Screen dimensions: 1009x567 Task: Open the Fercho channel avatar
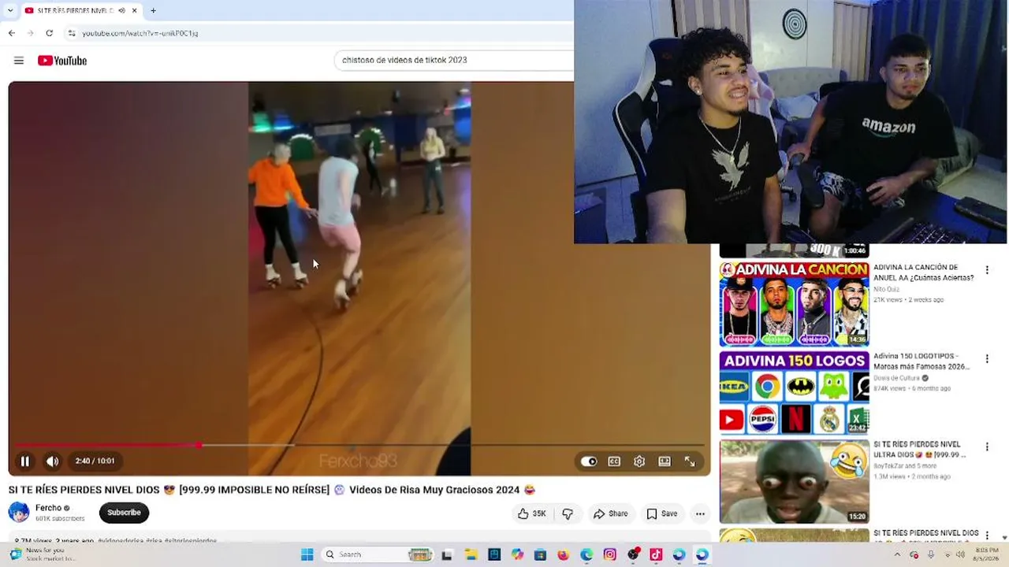[x=19, y=513]
